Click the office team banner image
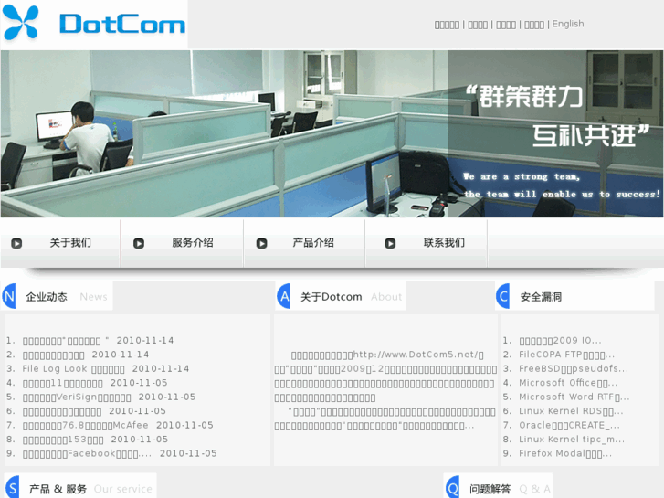This screenshot has width=664, height=498. pyautogui.click(x=332, y=134)
